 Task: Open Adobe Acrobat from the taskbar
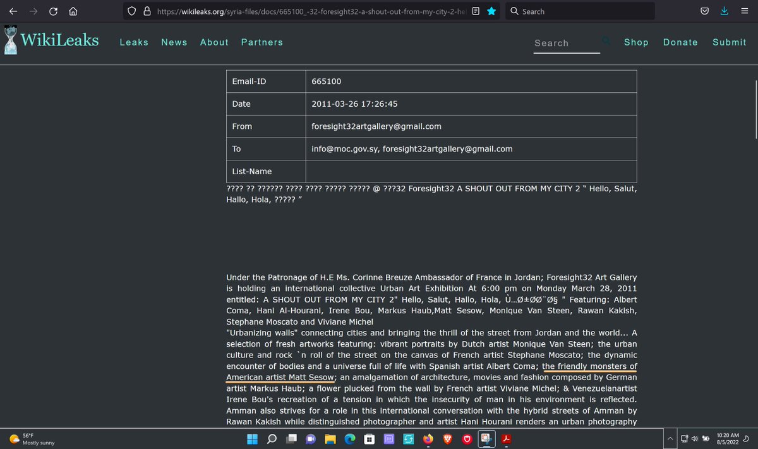(507, 439)
